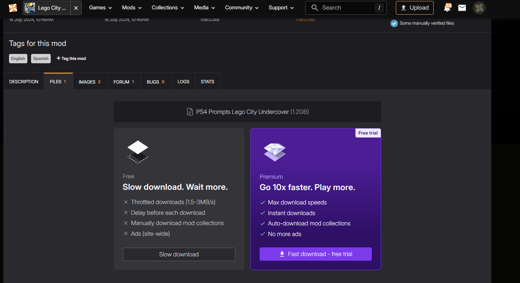This screenshot has width=520, height=283.
Task: Click the search magnifier icon
Action: coord(314,8)
